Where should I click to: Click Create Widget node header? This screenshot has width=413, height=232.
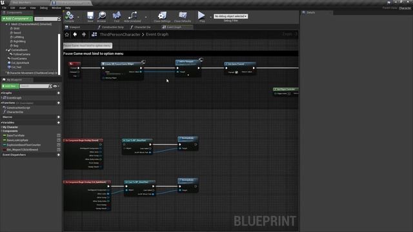[x=122, y=64]
